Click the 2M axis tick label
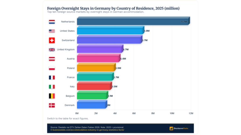The image size is (241, 135). pyautogui.click(x=96, y=113)
